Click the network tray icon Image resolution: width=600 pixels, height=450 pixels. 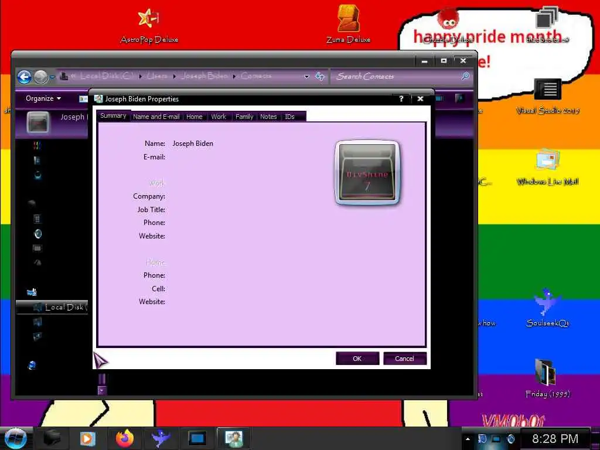[496, 439]
